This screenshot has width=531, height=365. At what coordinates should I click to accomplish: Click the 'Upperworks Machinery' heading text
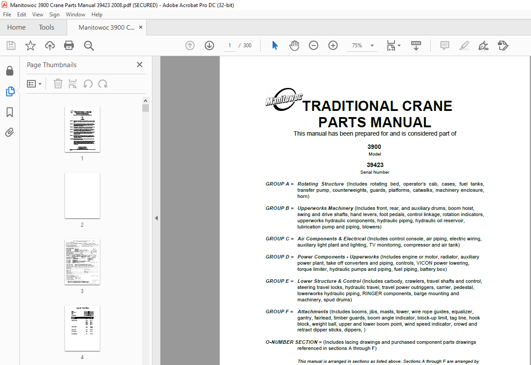tap(325, 208)
